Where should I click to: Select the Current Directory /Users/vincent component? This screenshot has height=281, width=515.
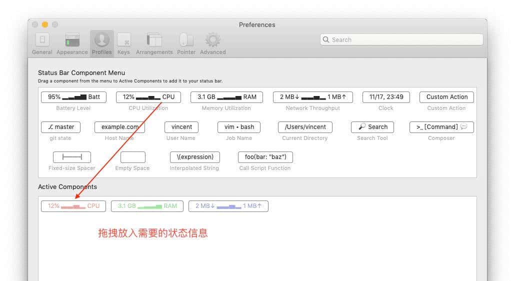[305, 127]
